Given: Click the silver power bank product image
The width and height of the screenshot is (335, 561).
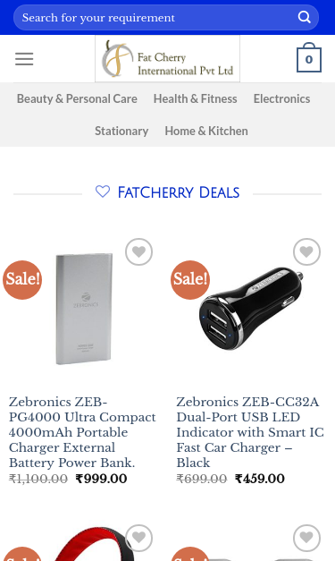Looking at the screenshot, I should pyautogui.click(x=84, y=309).
